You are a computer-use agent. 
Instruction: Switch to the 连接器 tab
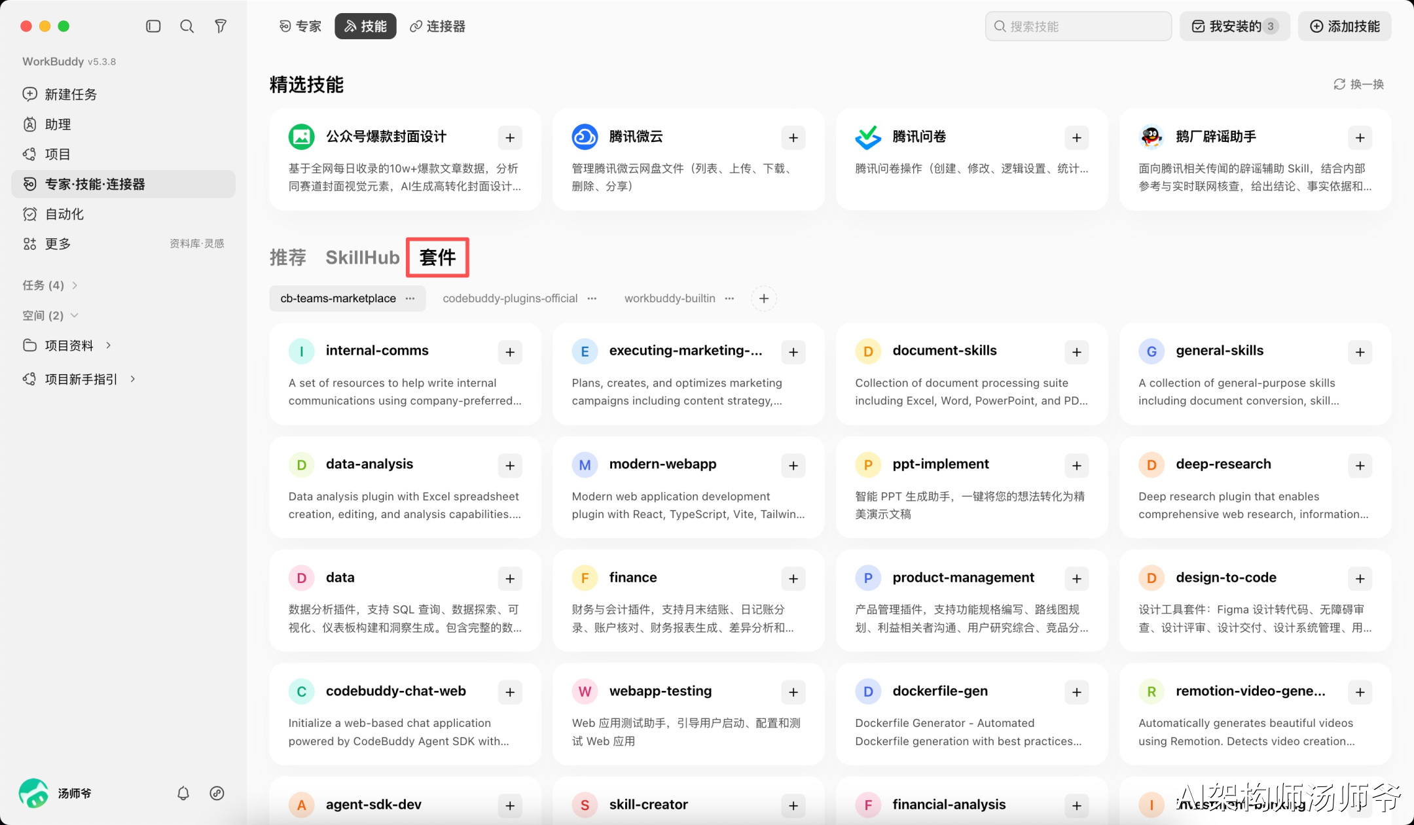click(437, 26)
